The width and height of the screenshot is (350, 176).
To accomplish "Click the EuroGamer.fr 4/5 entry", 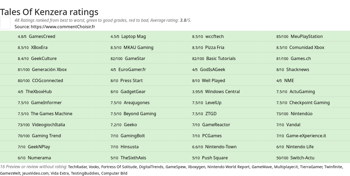I will [128, 69].
